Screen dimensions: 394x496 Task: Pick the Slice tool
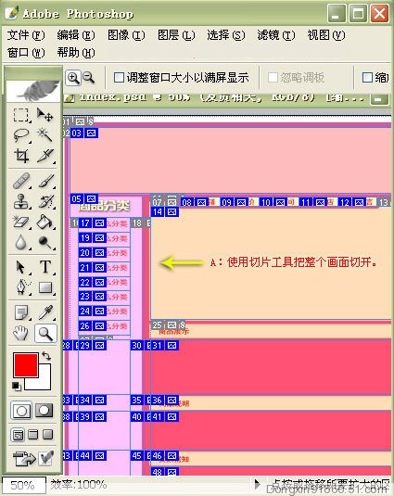tap(44, 156)
